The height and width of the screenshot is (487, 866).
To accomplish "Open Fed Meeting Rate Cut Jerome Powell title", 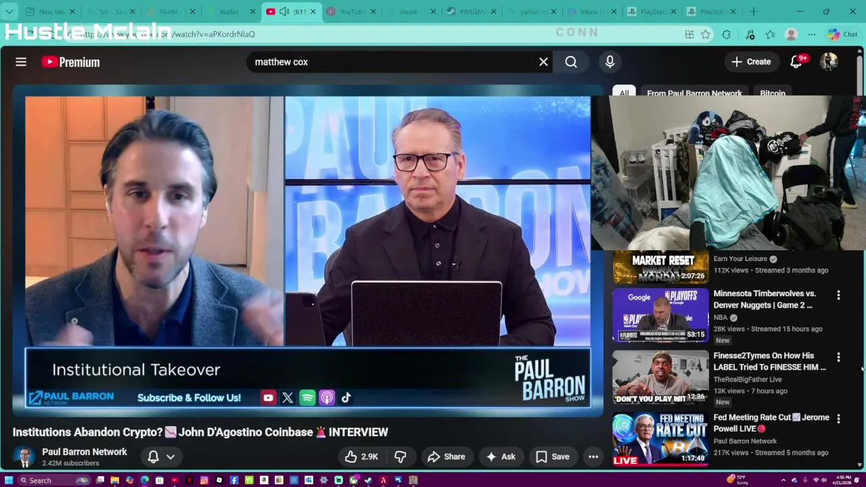I will click(771, 423).
